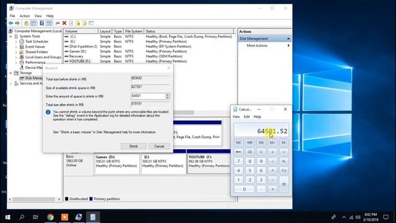This screenshot has height=223, width=396.
Task: Click the Shrink button in dialog
Action: [x=134, y=146]
